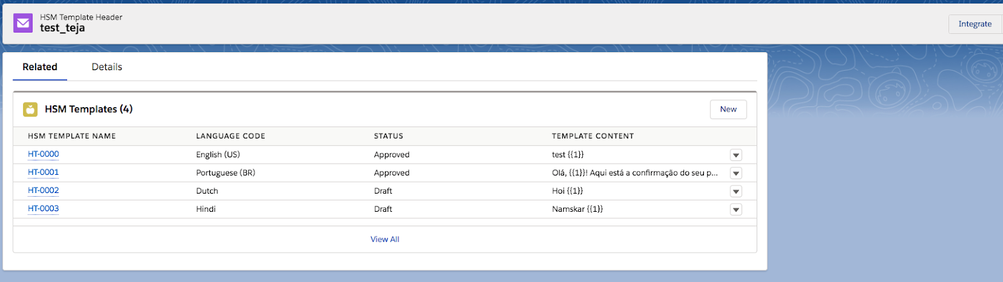Image resolution: width=1003 pixels, height=282 pixels.
Task: Create a new HSM Template with New button
Action: coord(728,109)
